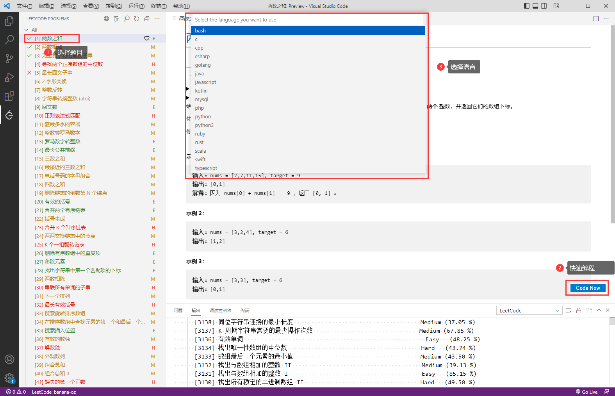Click LeetCode: banana-oz status bar entry
This screenshot has height=396, width=615.
point(54,392)
